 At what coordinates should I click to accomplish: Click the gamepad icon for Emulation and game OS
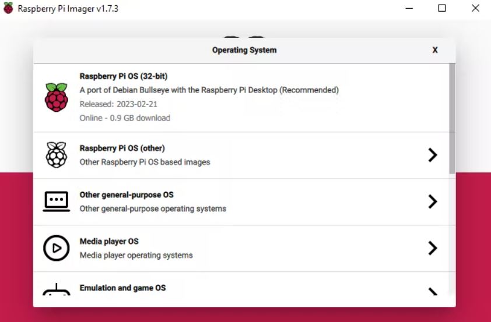point(57,289)
